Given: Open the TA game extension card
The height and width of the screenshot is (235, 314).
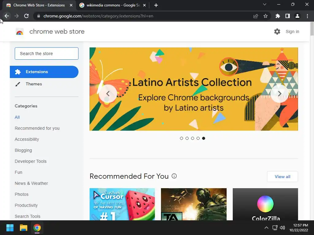Looking at the screenshot, I should click(x=194, y=204).
